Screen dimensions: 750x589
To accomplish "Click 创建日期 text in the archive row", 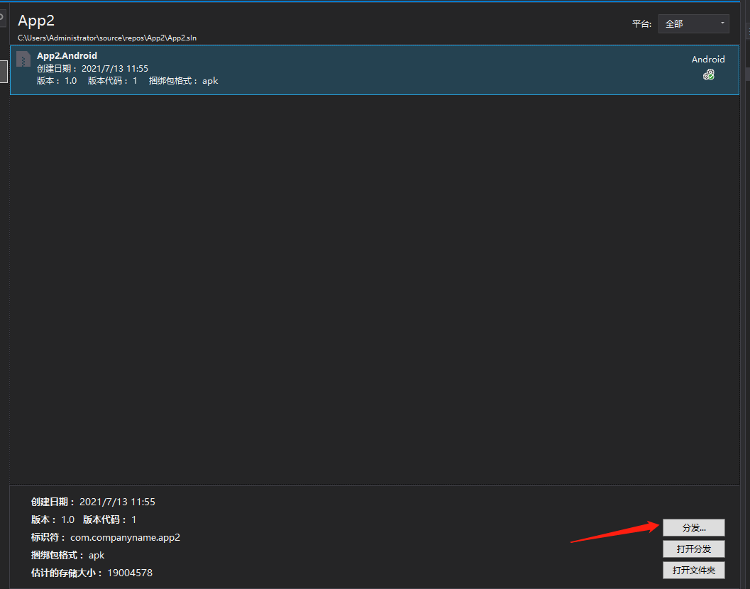I will tap(92, 68).
